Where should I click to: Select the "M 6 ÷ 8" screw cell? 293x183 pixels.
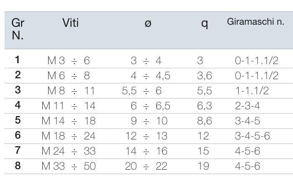tap(69, 76)
